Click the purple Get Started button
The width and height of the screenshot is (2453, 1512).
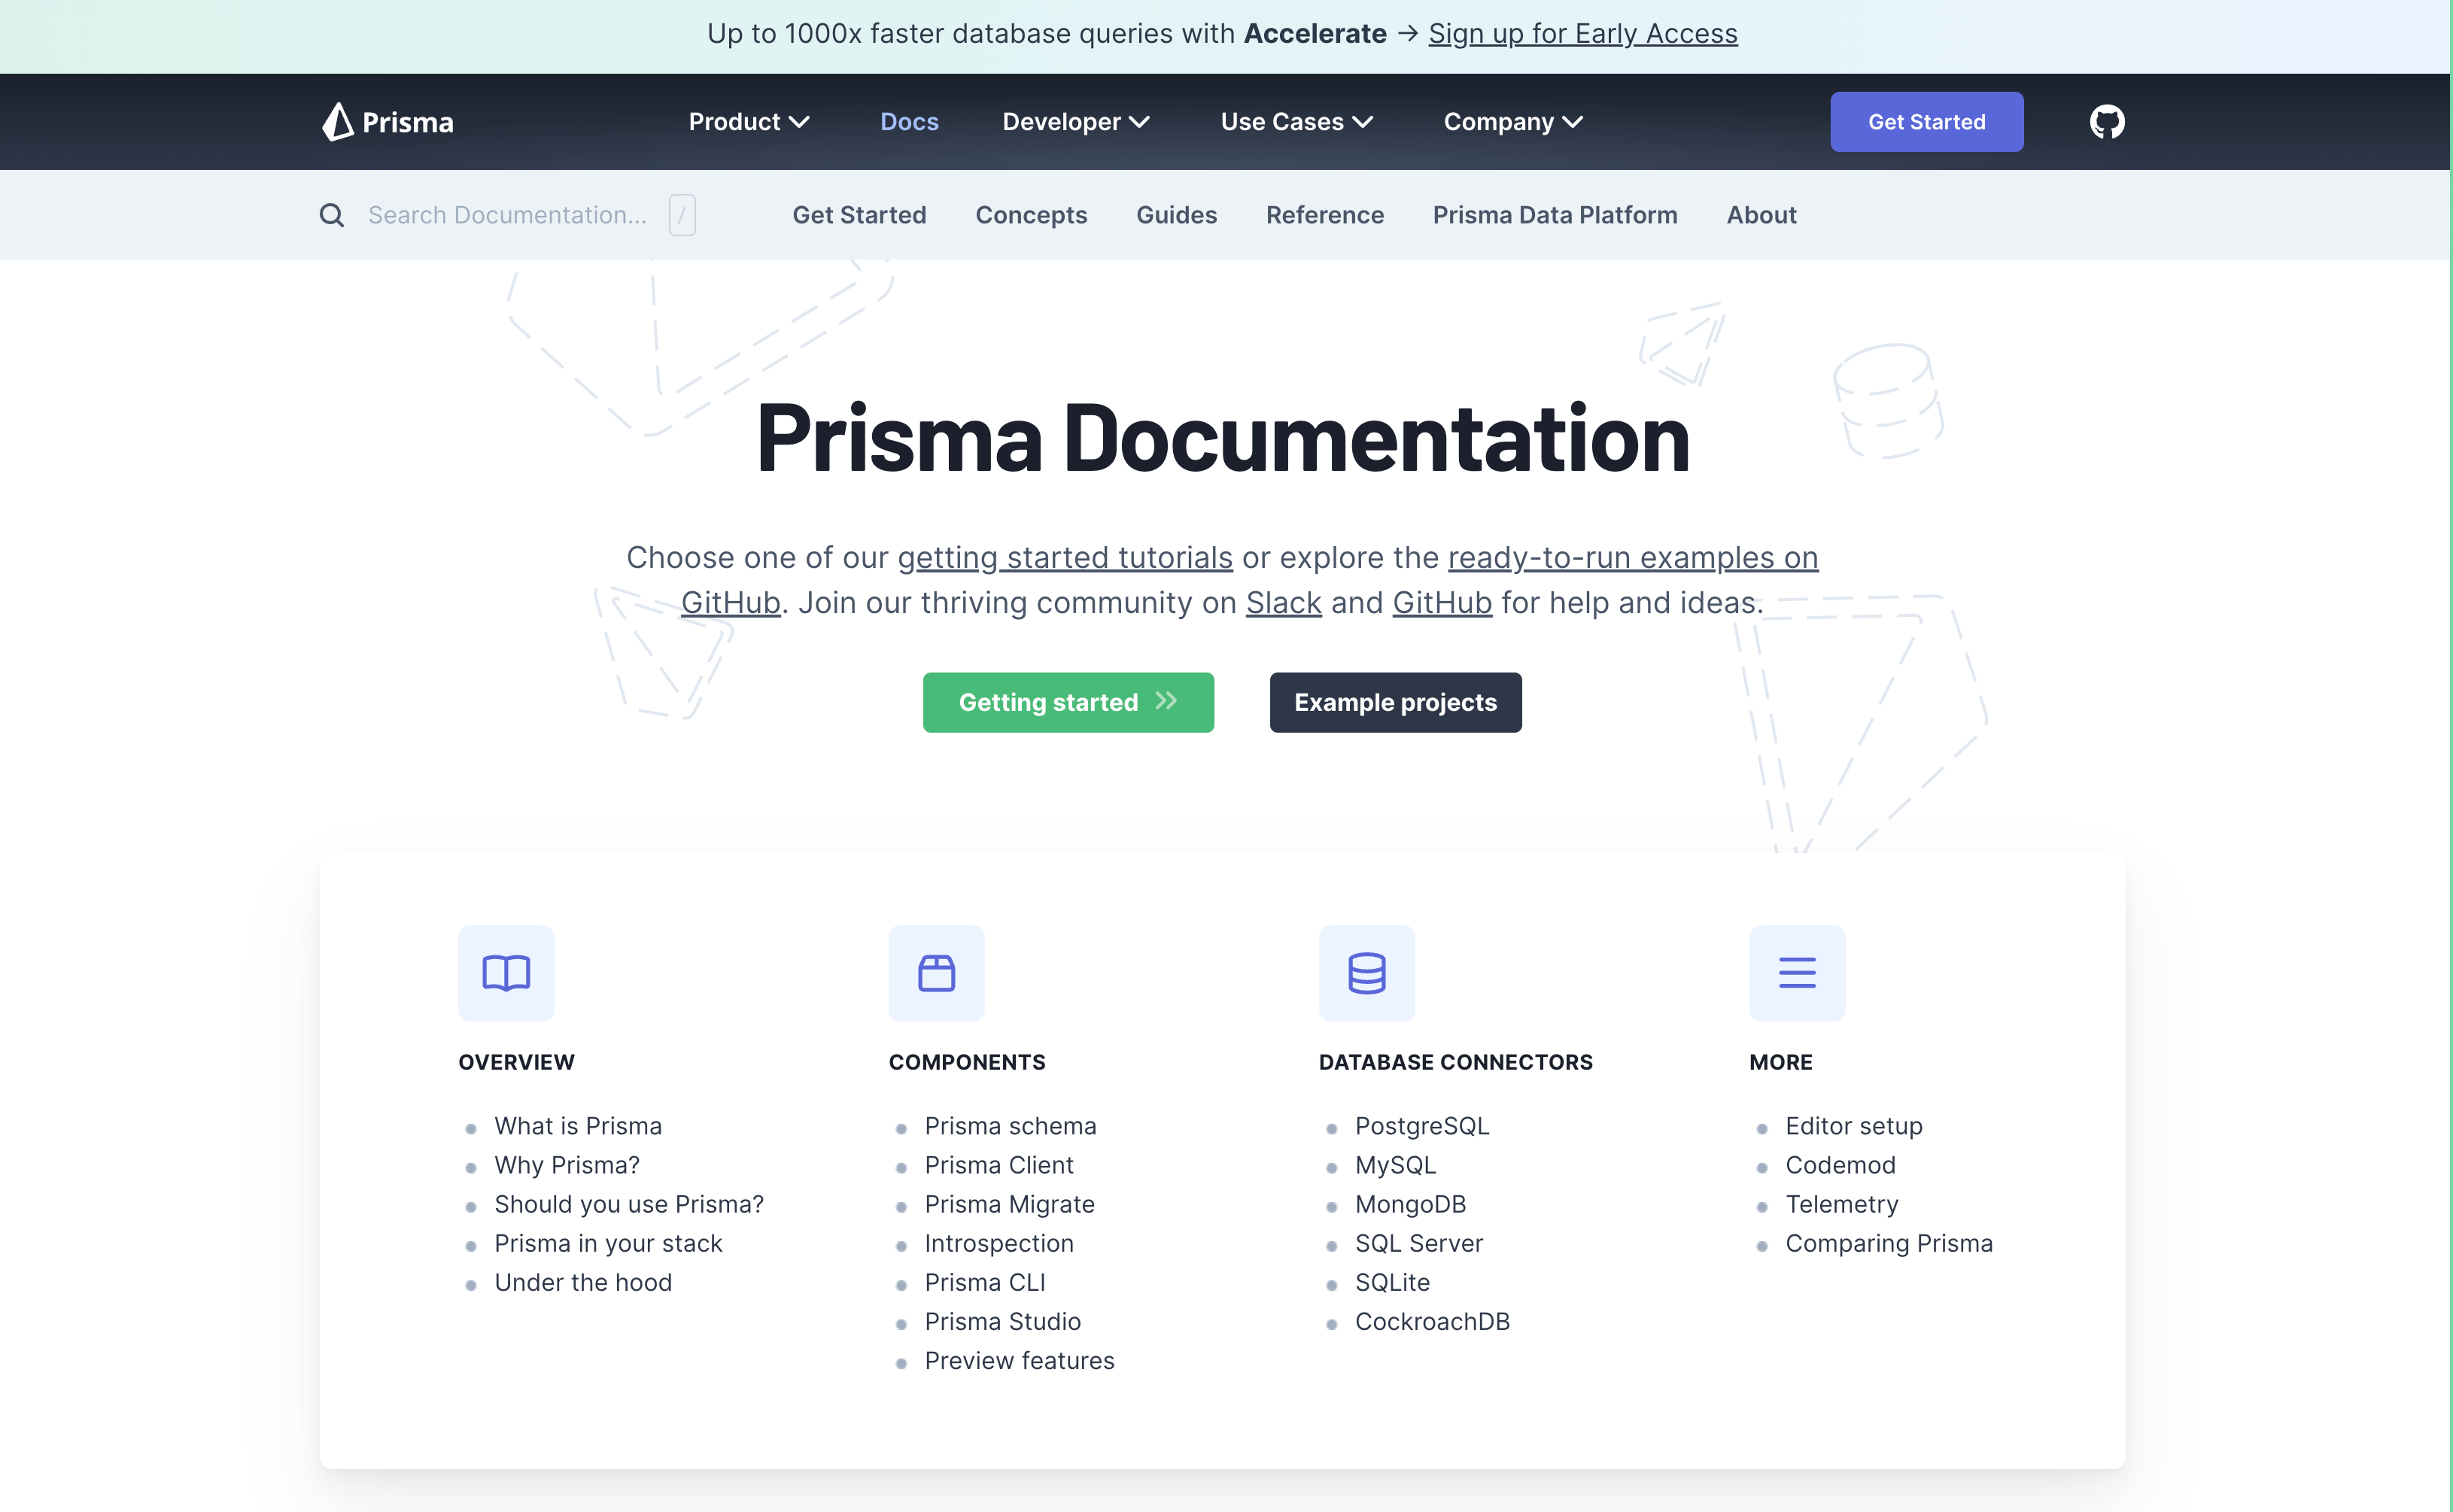coord(1926,122)
